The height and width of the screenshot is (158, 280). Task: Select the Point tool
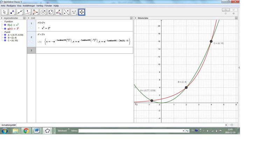[x=13, y=12]
